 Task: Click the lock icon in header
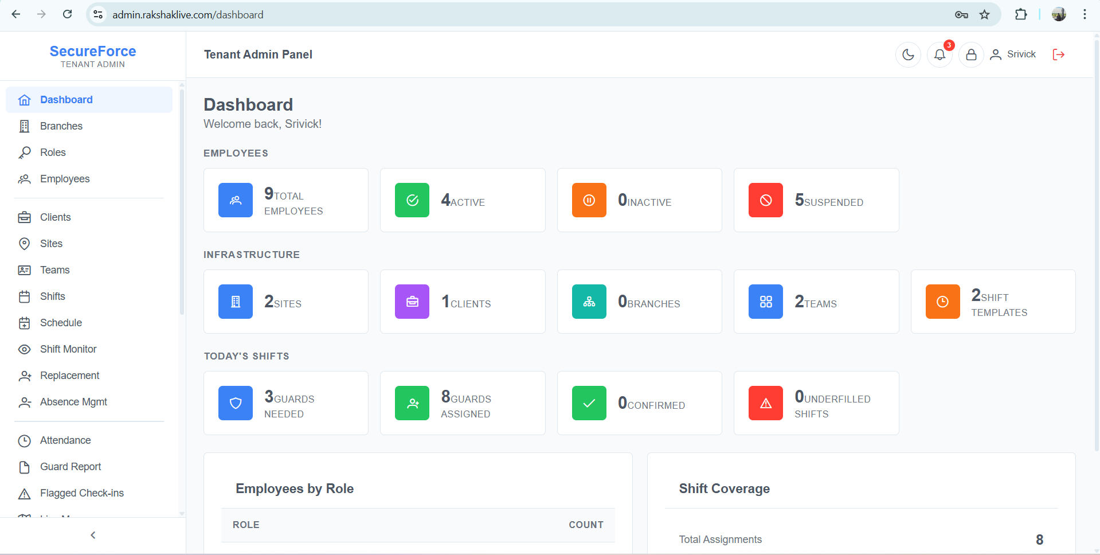pyautogui.click(x=971, y=54)
